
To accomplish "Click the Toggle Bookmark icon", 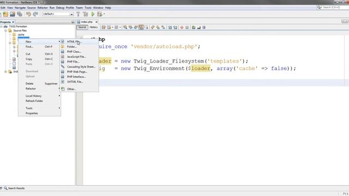I will point(164,27).
